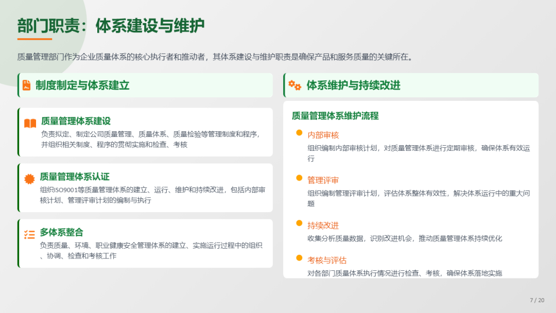Click the 多体系整合 card heading

(x=61, y=232)
